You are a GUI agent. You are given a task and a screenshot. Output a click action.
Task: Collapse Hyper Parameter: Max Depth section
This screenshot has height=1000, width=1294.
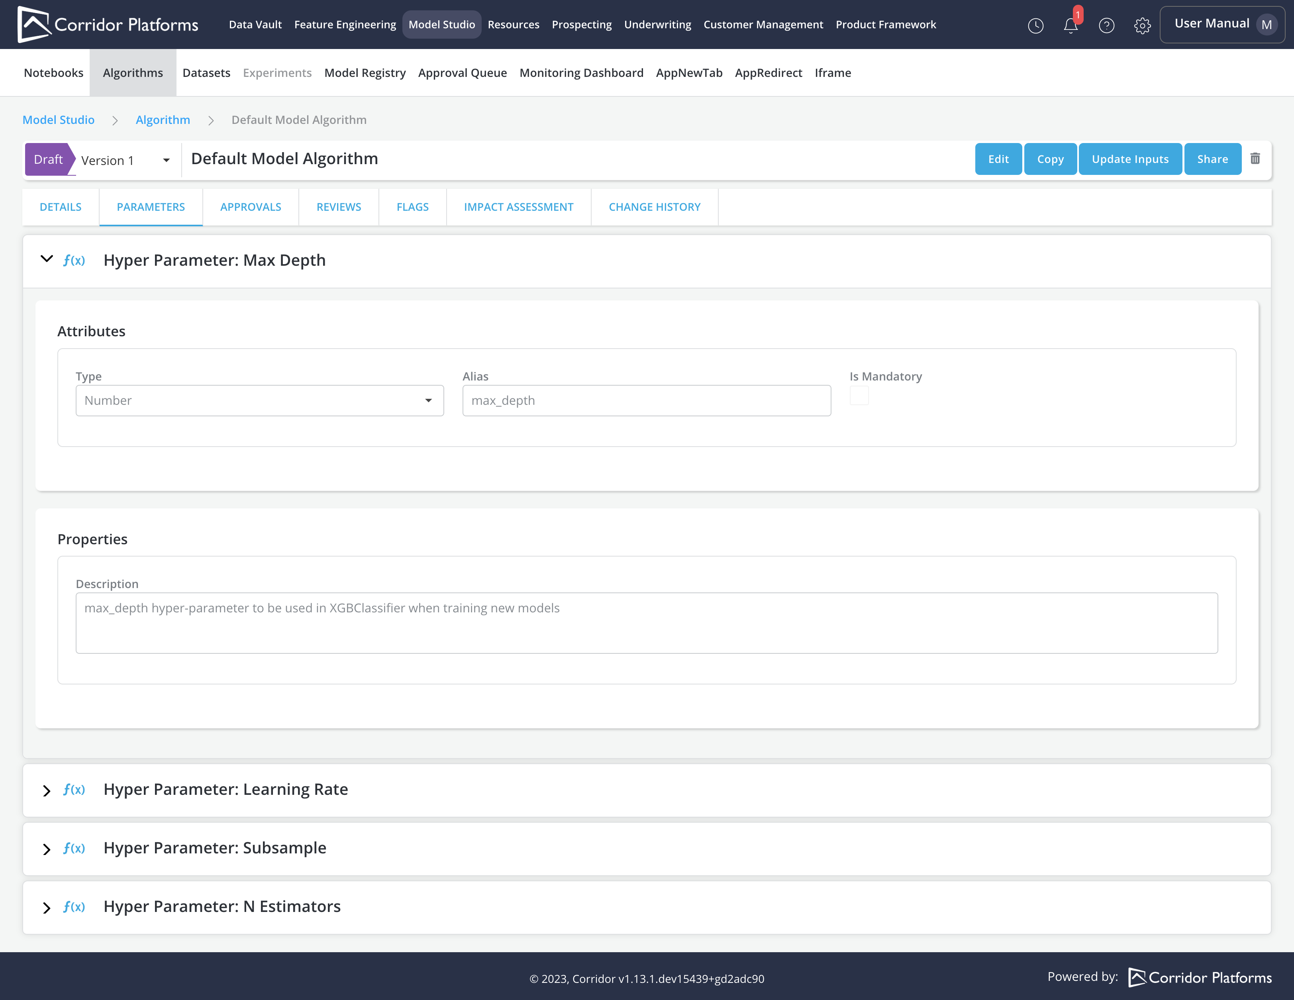(x=46, y=259)
